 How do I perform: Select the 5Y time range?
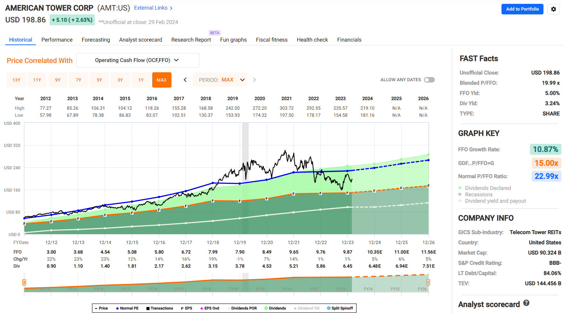point(99,80)
